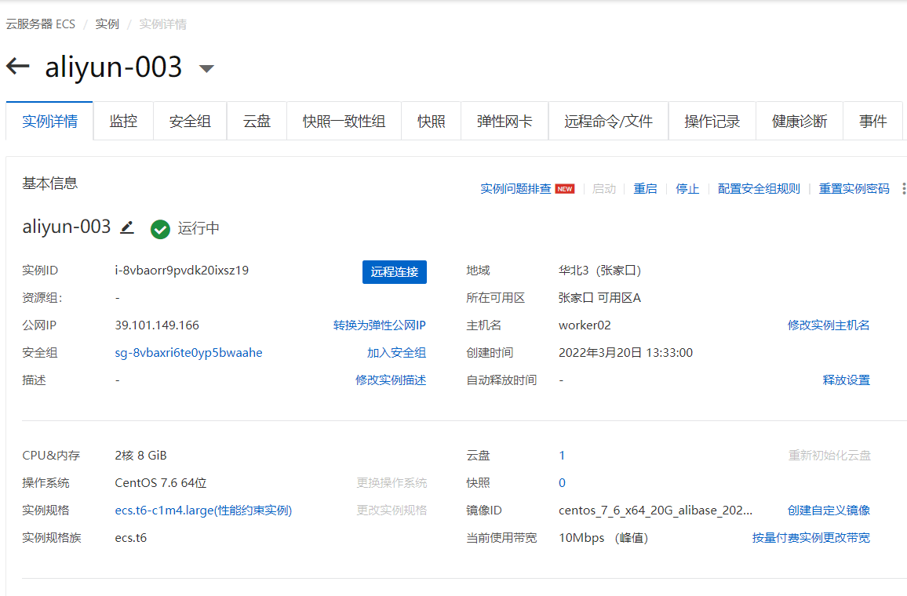Viewport: 907px width, 596px height.
Task: Click 按量付费实例更改带宽 link
Action: click(810, 538)
